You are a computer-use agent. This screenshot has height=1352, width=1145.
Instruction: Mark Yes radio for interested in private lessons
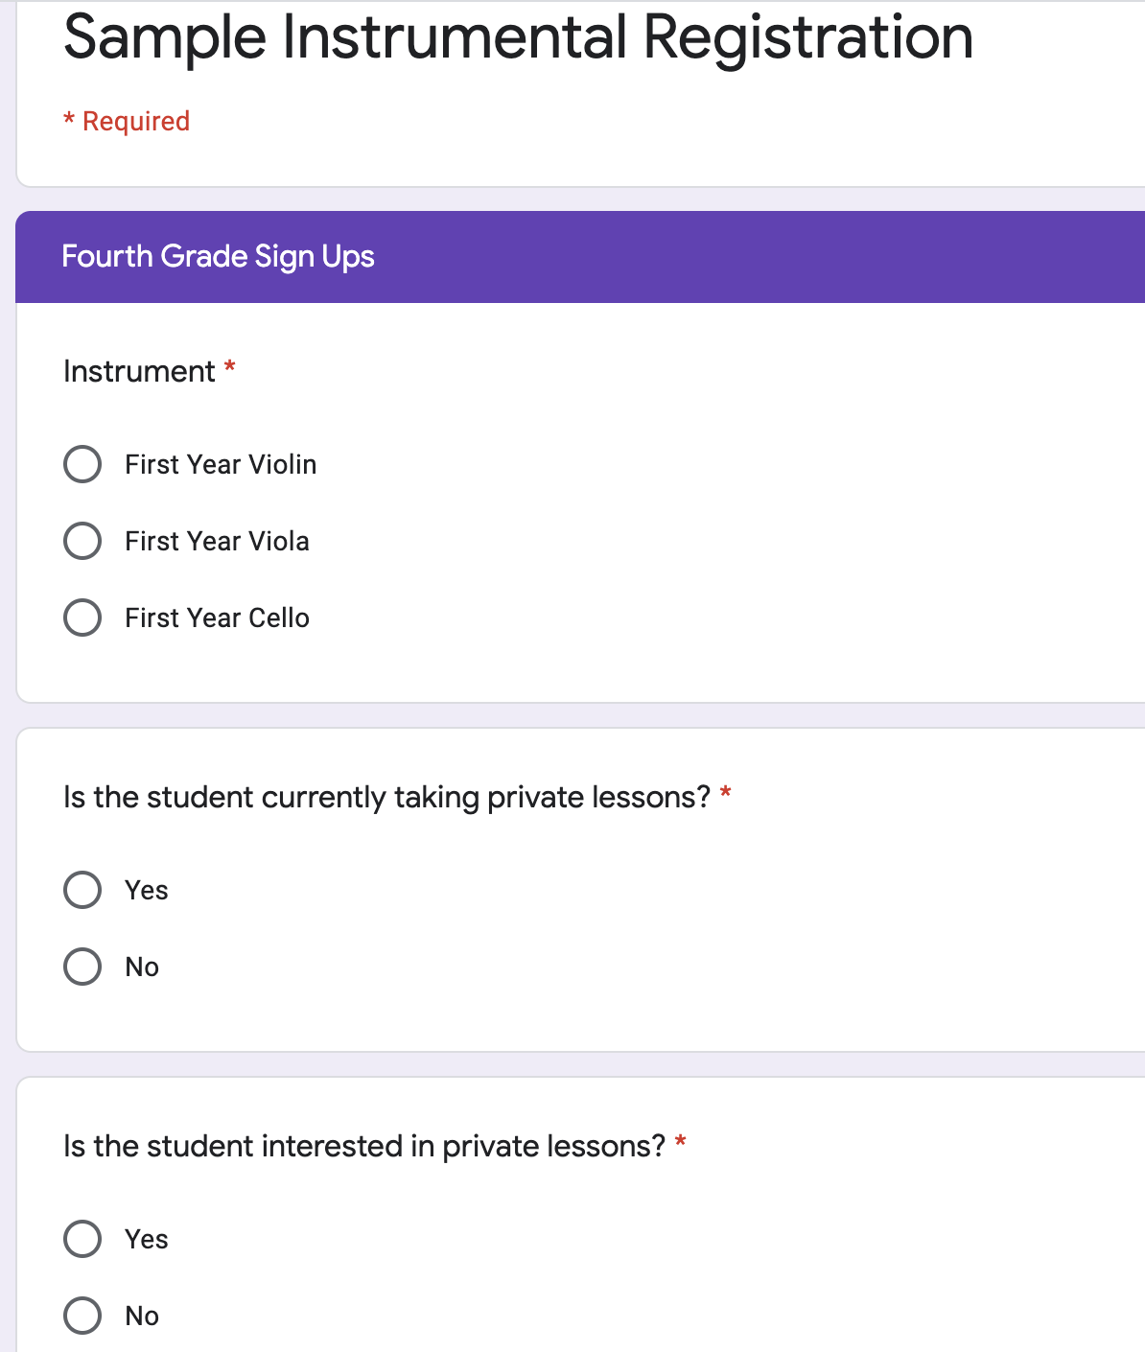point(82,1239)
